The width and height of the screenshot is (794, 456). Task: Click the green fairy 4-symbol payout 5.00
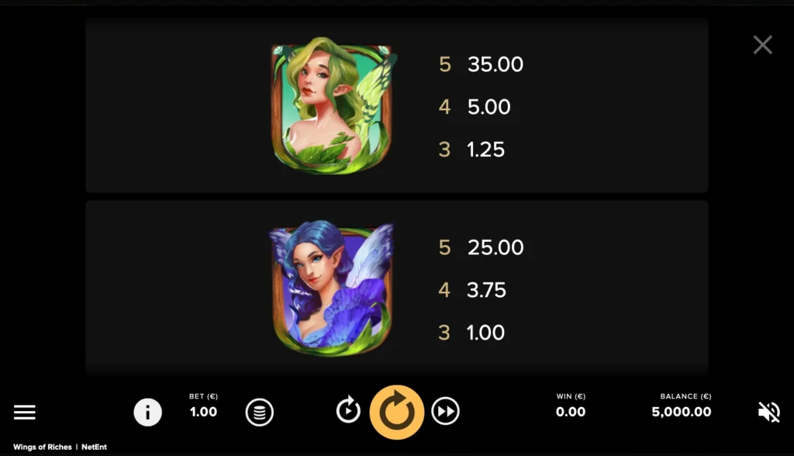tap(488, 107)
